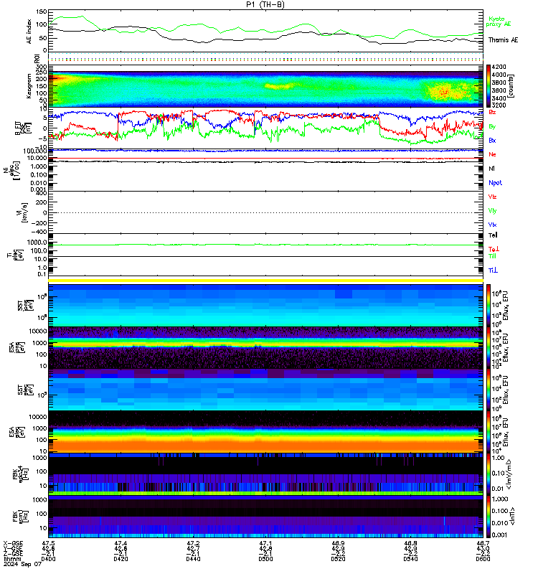The height and width of the screenshot is (574, 538).
Task: Click the "0600" time tick label
Action: click(483, 559)
